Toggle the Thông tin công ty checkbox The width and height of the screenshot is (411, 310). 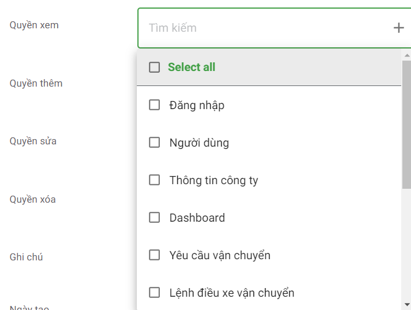point(154,180)
